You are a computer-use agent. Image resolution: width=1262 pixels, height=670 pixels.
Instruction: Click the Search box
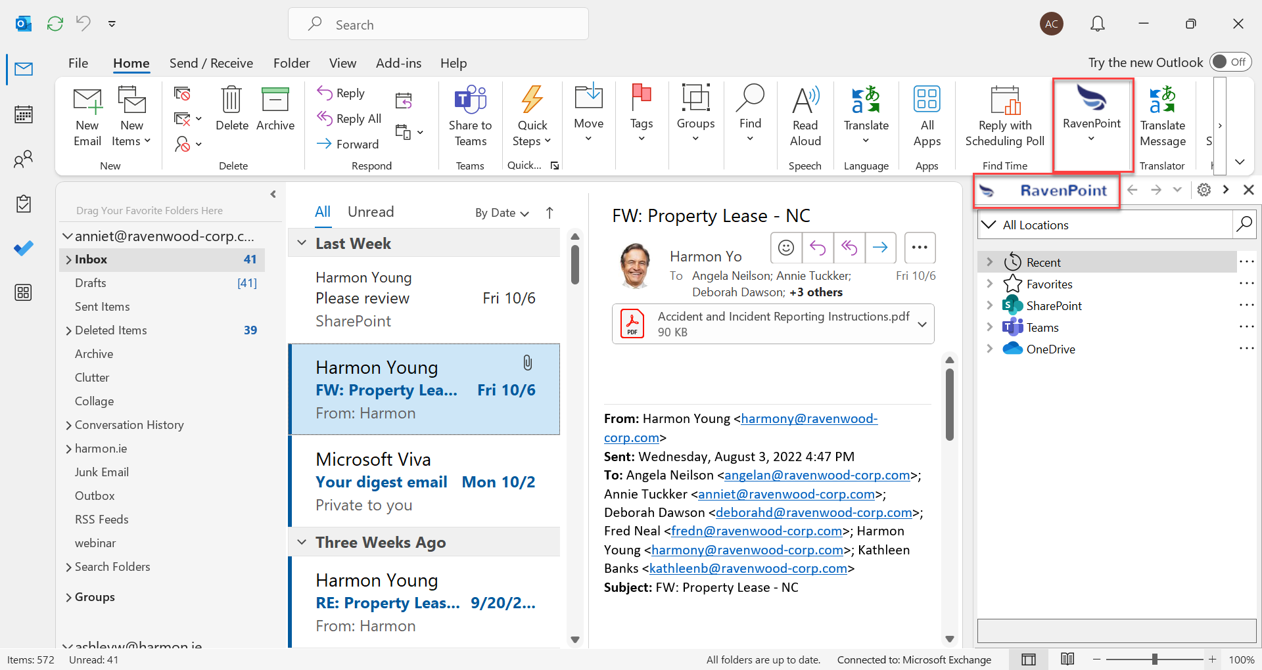click(x=438, y=24)
